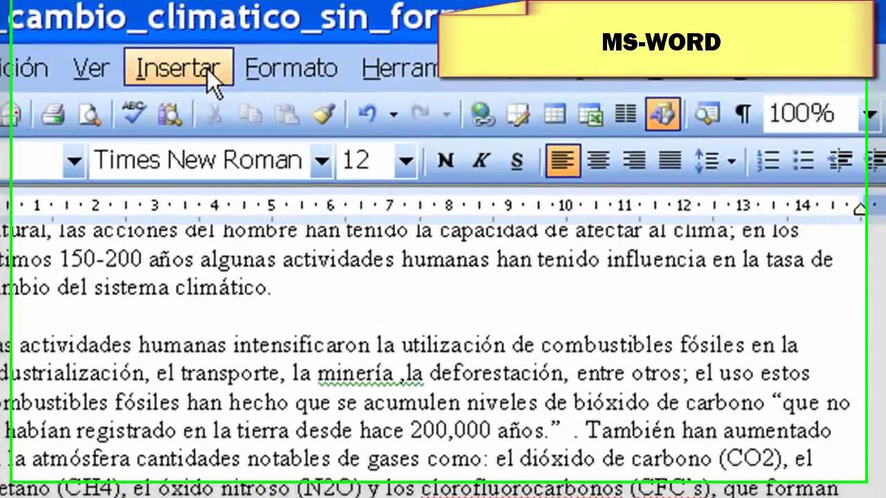This screenshot has width=886, height=498.
Task: Insert a hyperlink using the globe icon
Action: [482, 113]
